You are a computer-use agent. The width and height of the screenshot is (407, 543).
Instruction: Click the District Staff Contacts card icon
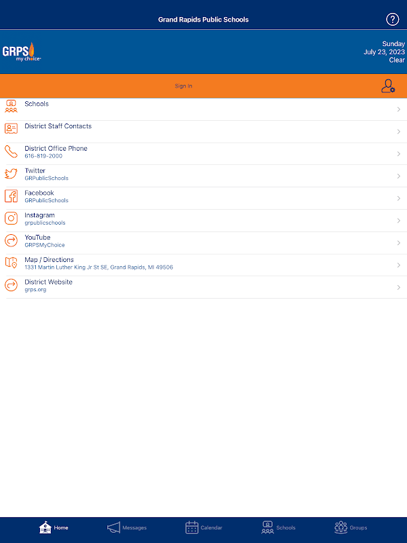(x=11, y=128)
